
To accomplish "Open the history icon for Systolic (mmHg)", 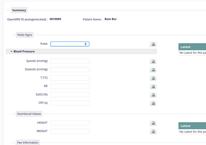I will click(x=153, y=62).
